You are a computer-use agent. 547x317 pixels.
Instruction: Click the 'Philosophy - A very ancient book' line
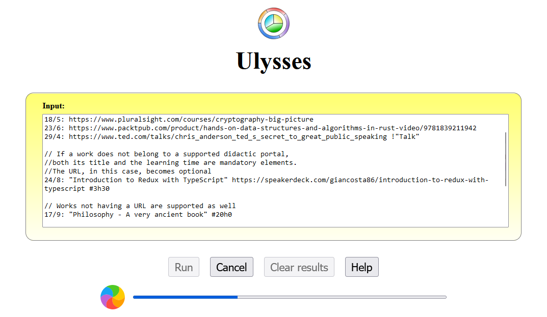pos(138,215)
